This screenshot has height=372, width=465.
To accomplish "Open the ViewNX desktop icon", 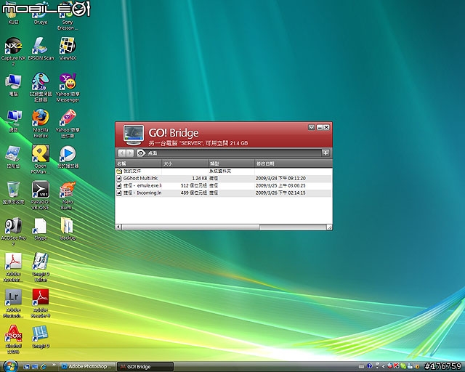I will pyautogui.click(x=68, y=49).
